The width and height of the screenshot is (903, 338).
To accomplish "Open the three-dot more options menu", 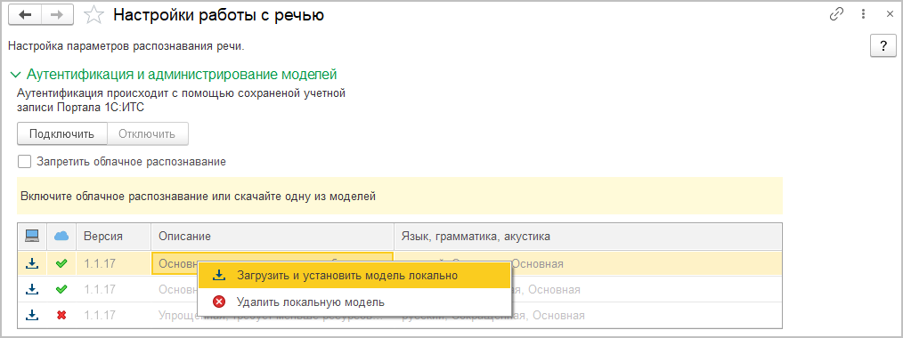I will [863, 15].
